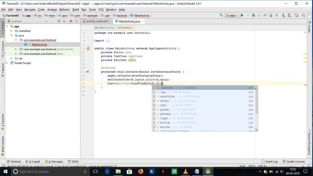Open Project Structure toolbar icon
This screenshot has height=176, width=313.
[x=296, y=15]
